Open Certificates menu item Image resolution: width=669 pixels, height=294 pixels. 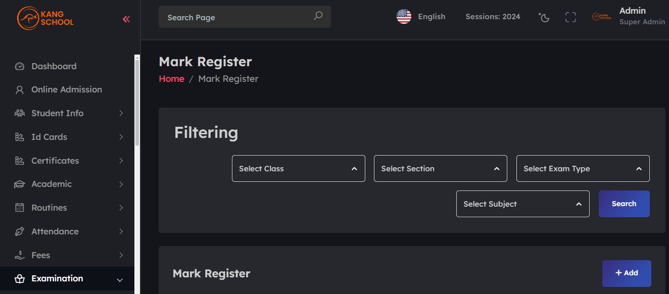coord(67,161)
